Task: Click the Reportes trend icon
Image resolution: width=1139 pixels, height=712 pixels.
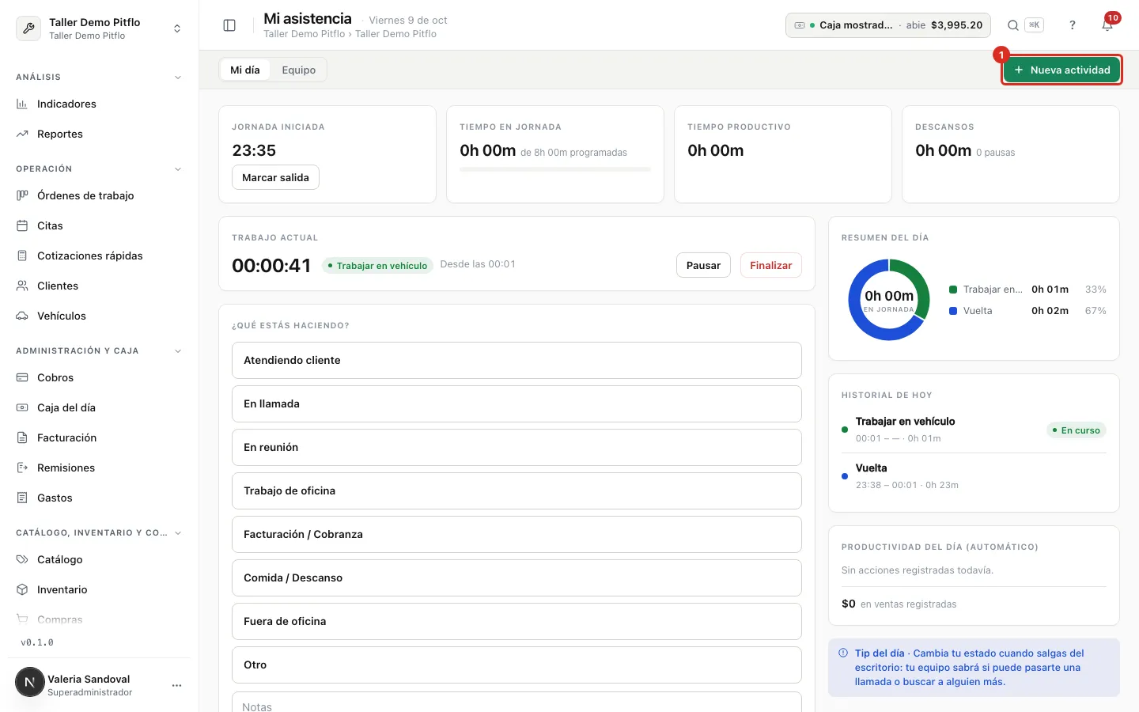Action: (x=22, y=134)
